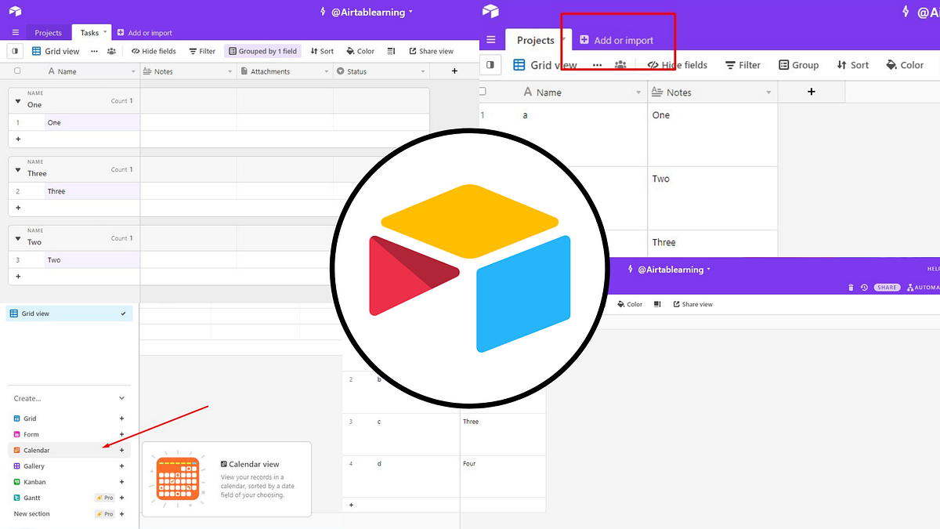
Task: Open Tasks tab dropdown arrow
Action: pyautogui.click(x=106, y=32)
